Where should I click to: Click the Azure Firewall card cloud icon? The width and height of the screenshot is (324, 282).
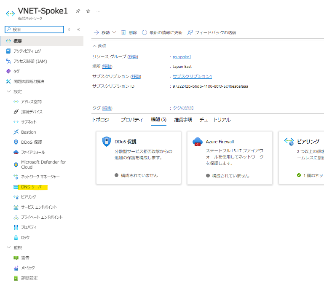(x=198, y=142)
